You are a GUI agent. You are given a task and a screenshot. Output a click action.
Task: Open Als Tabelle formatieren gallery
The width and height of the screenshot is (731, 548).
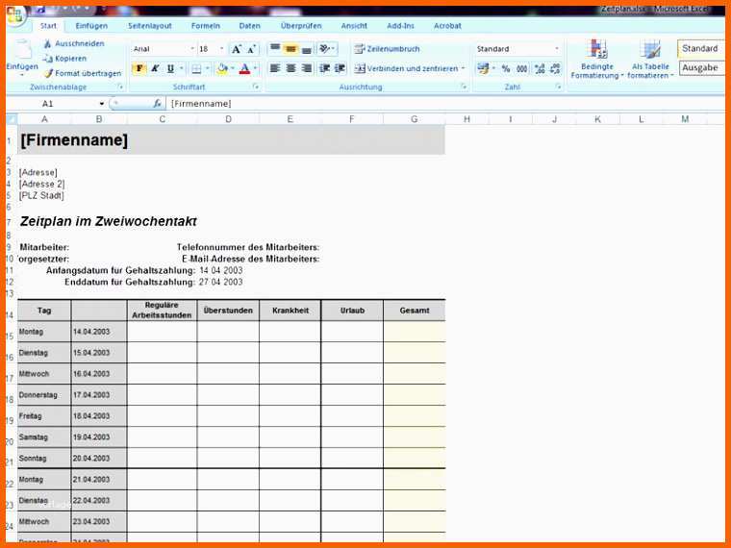pos(650,60)
